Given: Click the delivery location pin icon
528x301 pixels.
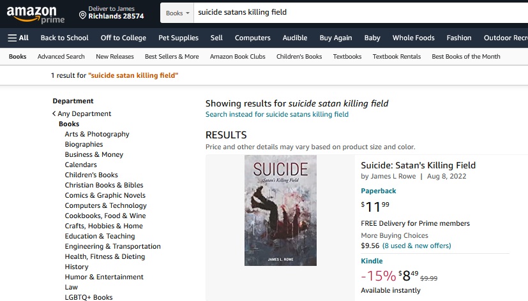Looking at the screenshot, I should (82, 14).
